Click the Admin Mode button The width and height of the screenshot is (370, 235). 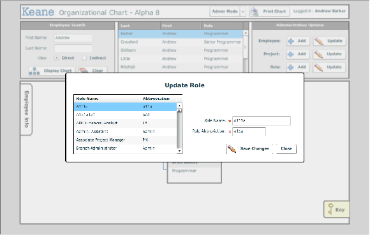point(225,11)
